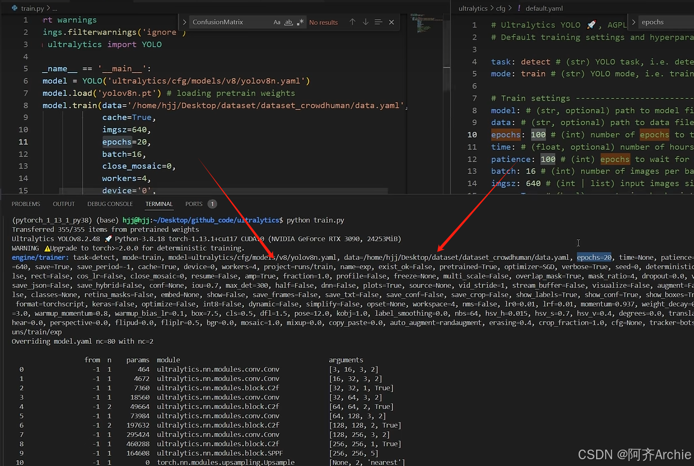The height and width of the screenshot is (466, 694).
Task: Click '464' params value in terminal table
Action: (x=143, y=369)
